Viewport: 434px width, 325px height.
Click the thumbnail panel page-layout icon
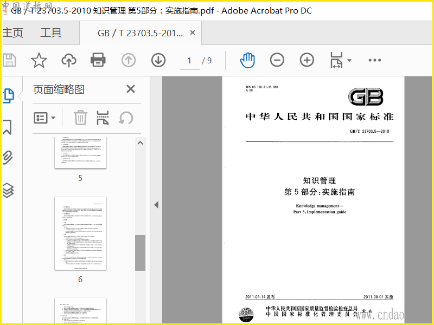(x=103, y=118)
